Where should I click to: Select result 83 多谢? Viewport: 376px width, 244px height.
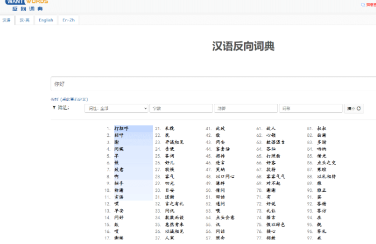tap(322, 142)
